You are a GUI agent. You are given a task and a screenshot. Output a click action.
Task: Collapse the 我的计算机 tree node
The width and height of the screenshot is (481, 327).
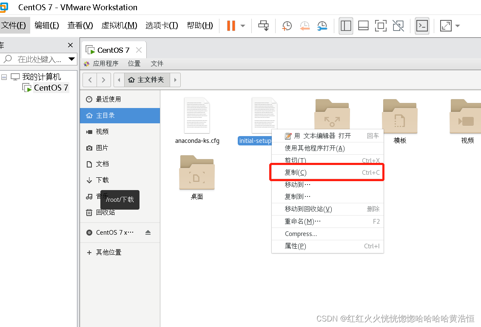pos(4,77)
